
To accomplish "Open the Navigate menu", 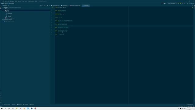I will (12, 1).
